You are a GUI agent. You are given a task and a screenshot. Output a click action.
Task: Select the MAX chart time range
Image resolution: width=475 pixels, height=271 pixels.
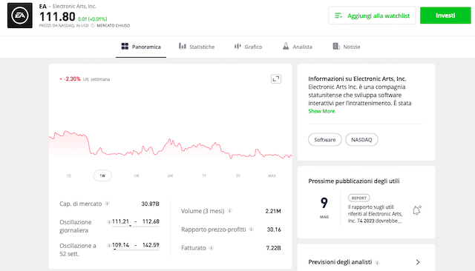coord(272,175)
